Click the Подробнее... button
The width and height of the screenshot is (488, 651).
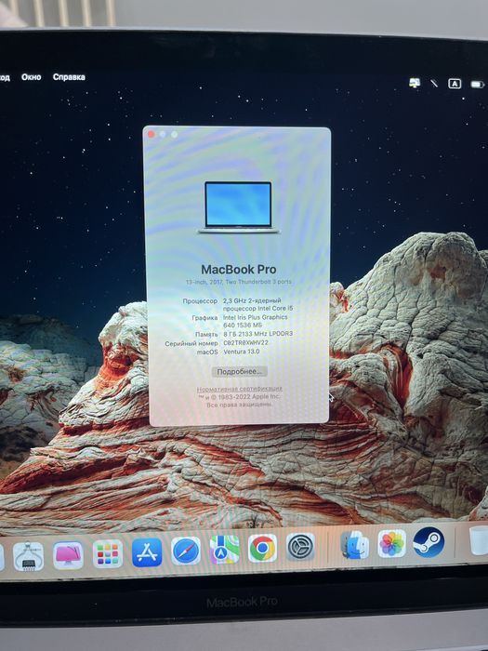tap(240, 372)
